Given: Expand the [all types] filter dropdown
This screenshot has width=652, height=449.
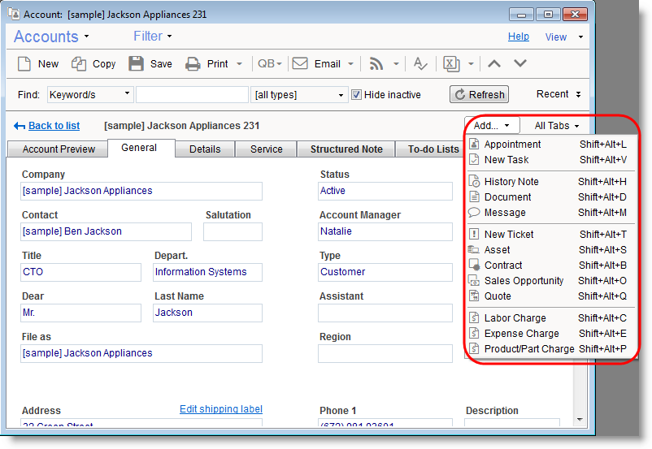Looking at the screenshot, I should pos(299,95).
